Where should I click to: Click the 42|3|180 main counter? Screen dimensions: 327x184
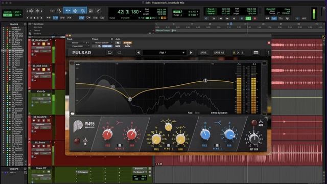coord(128,12)
